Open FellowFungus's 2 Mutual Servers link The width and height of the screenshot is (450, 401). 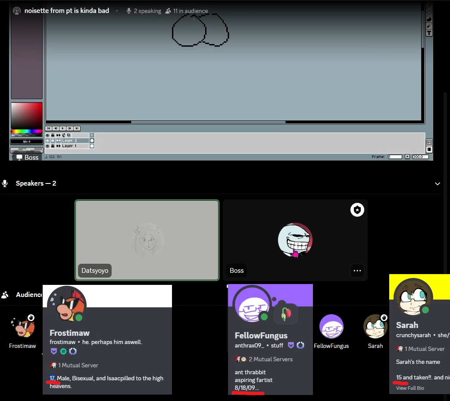(x=264, y=359)
